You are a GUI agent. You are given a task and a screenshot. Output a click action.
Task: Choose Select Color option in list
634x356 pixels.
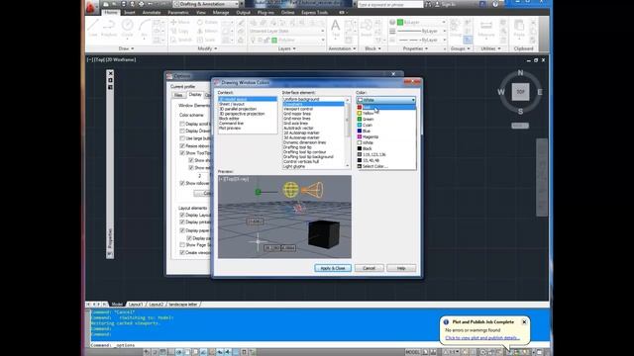pos(385,166)
